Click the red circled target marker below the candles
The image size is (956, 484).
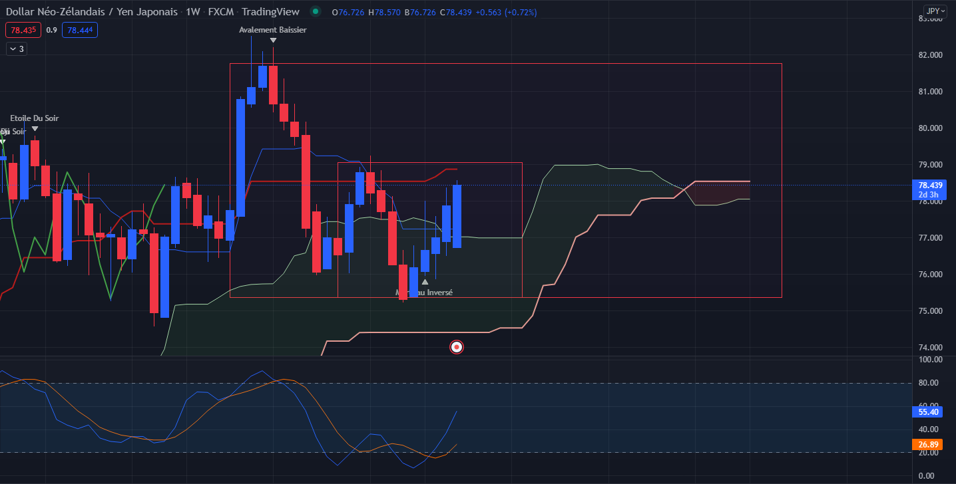[x=457, y=346]
